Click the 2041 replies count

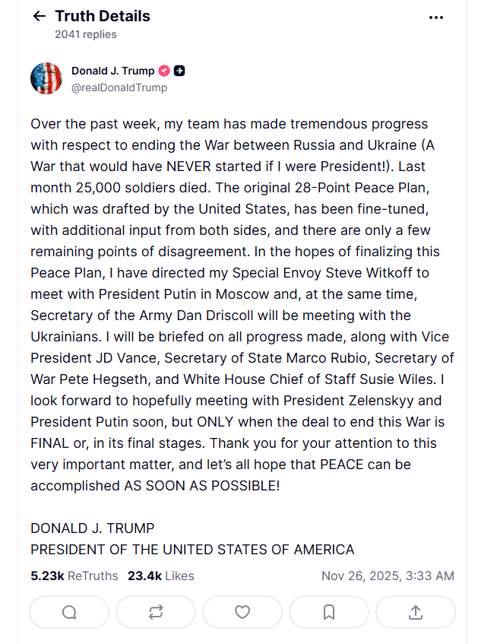pyautogui.click(x=86, y=34)
